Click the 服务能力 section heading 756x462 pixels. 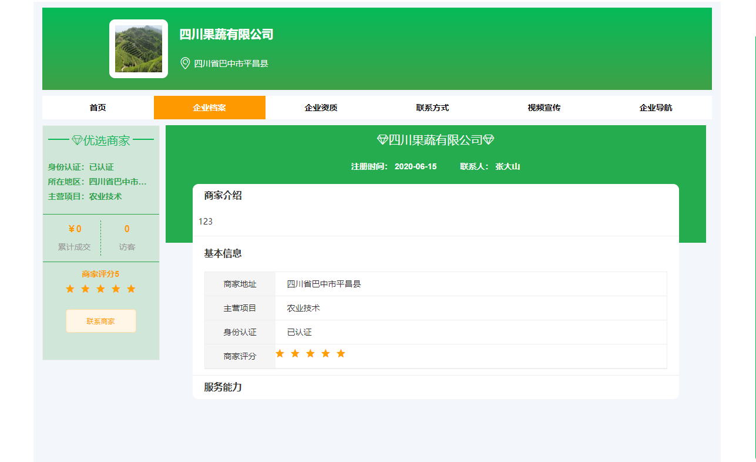[x=223, y=387]
